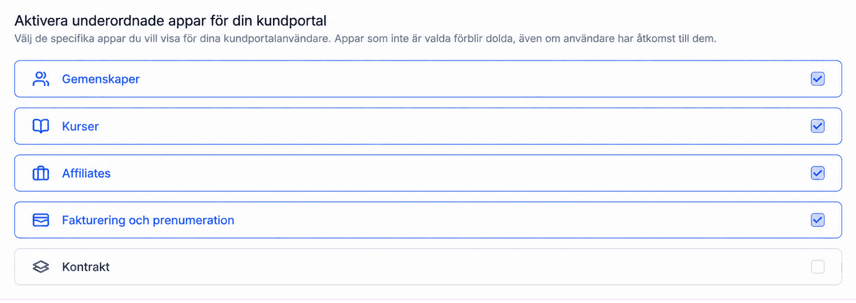Click the 'Aktivera underordnade appar' heading
Viewport: 856px width, 303px height.
click(171, 21)
